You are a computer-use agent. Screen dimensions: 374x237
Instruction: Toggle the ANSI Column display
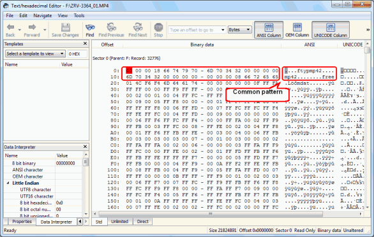coord(269,30)
